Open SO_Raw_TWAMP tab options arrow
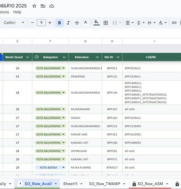 tap(124, 184)
